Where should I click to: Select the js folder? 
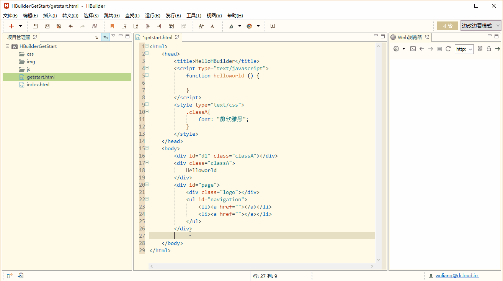pyautogui.click(x=28, y=69)
